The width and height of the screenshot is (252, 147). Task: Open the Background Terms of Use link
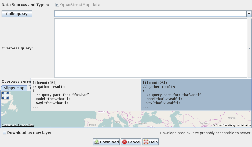point(18,125)
